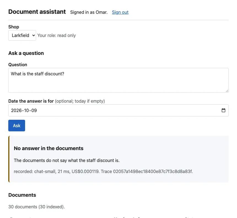Click the 'Your role: read only' text
This screenshot has width=237, height=218.
(x=56, y=35)
